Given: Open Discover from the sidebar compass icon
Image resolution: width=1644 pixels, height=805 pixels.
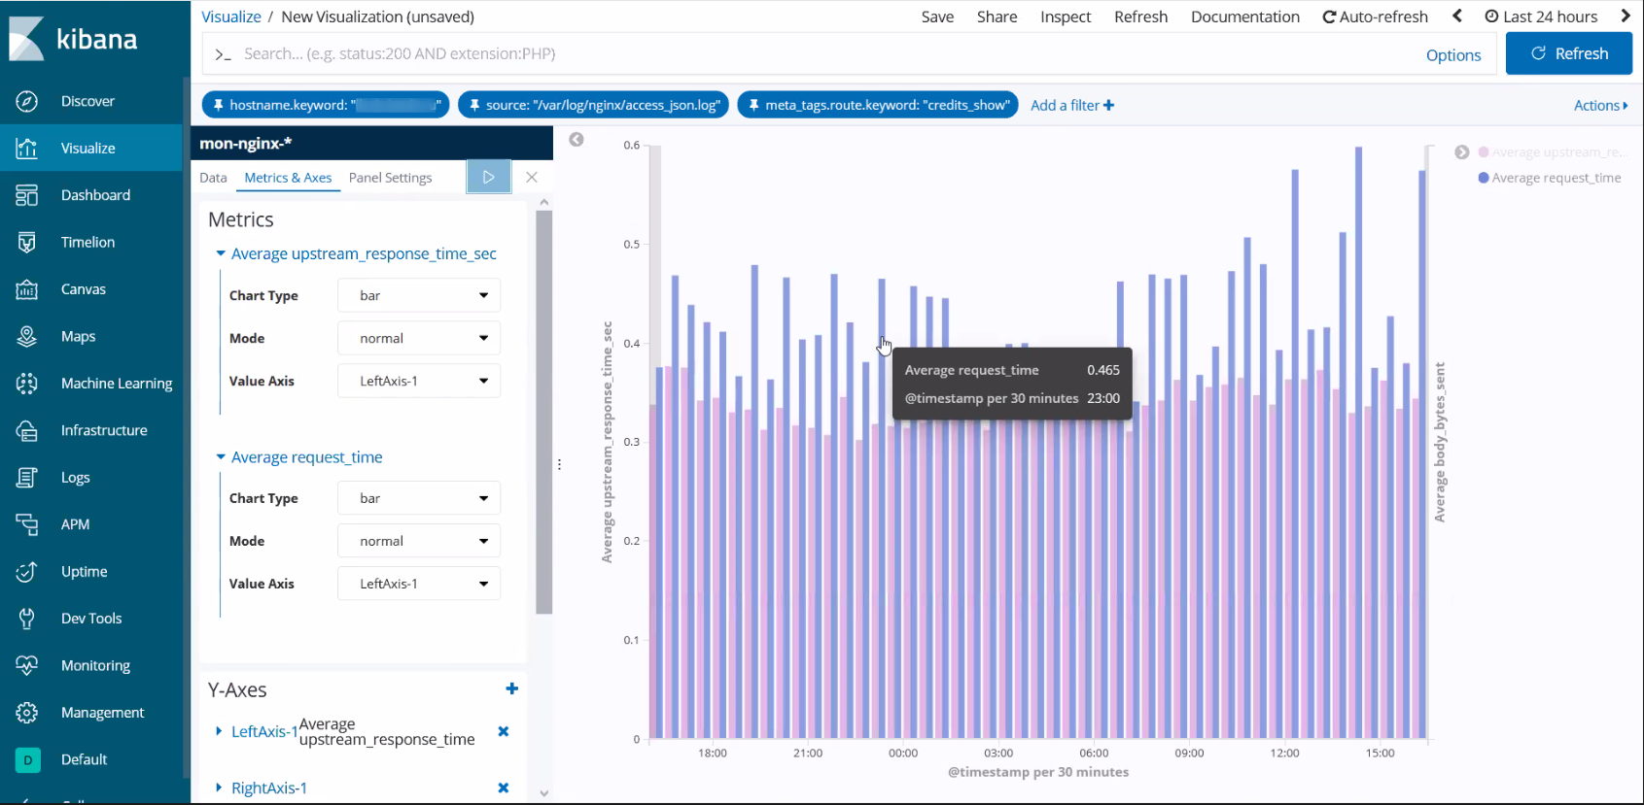Looking at the screenshot, I should [27, 101].
